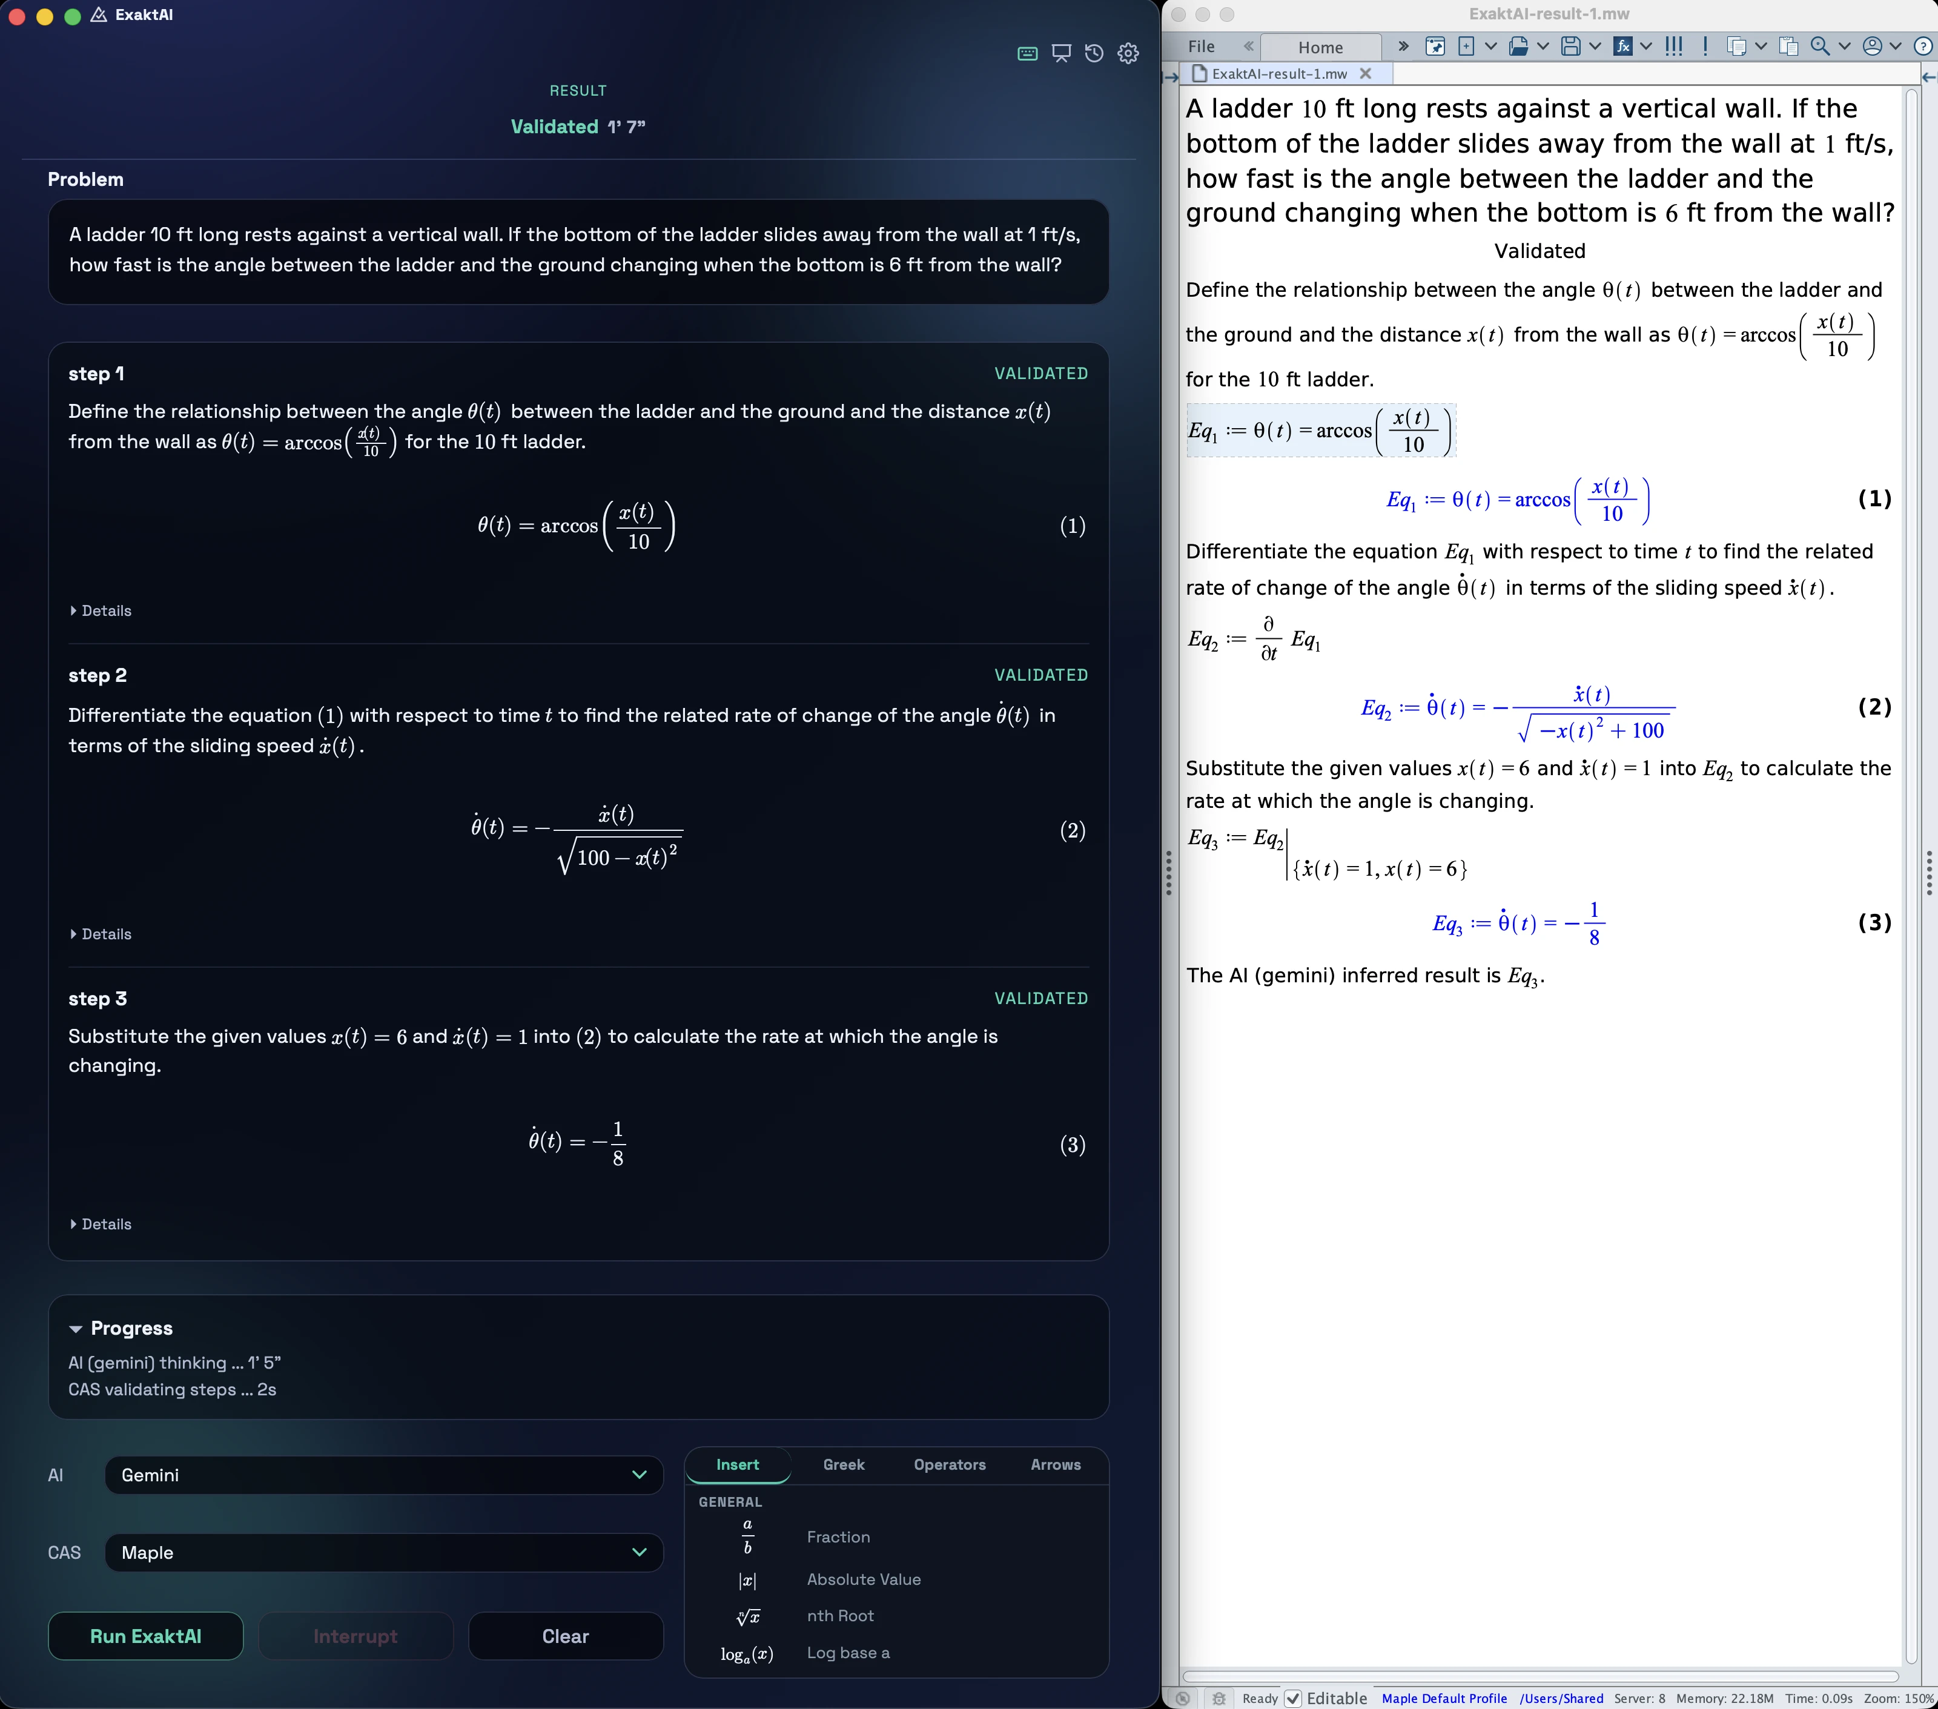
Task: Open the AI model dropdown showing Gemini
Action: [x=384, y=1475]
